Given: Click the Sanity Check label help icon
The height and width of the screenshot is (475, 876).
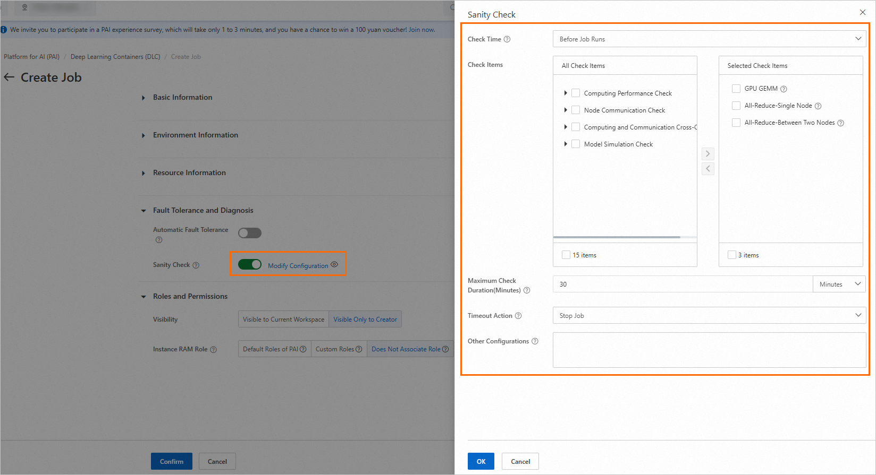Looking at the screenshot, I should pos(196,265).
